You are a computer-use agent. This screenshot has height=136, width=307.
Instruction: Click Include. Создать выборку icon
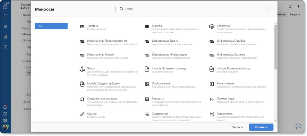click(82, 84)
